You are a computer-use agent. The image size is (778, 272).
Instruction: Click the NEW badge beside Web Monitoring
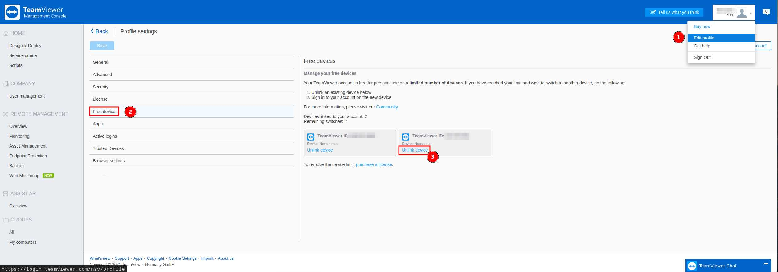click(x=48, y=176)
